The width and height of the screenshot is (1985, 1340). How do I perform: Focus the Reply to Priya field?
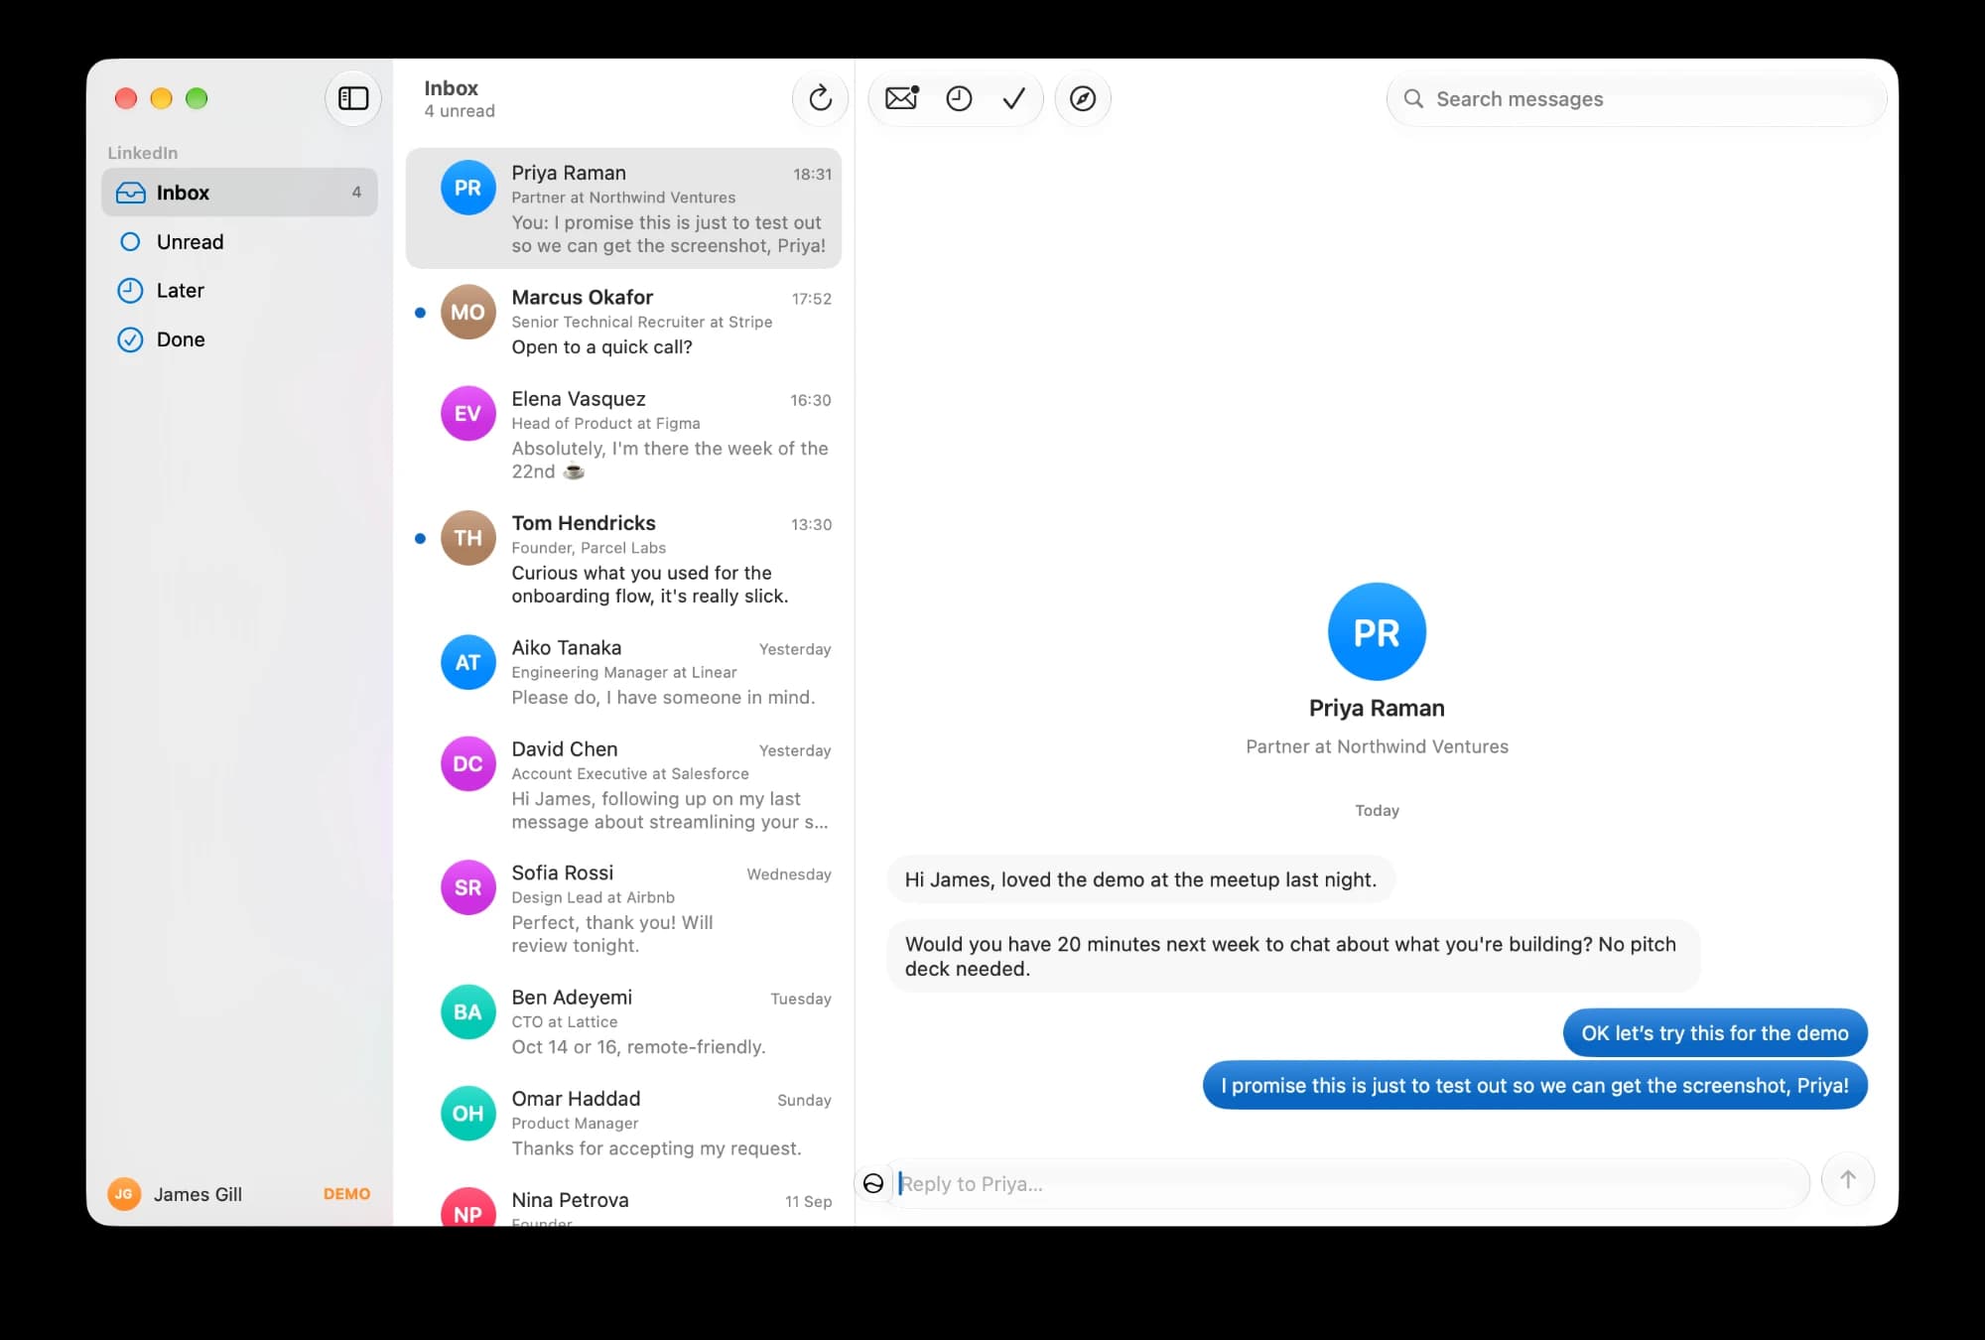pyautogui.click(x=1350, y=1183)
